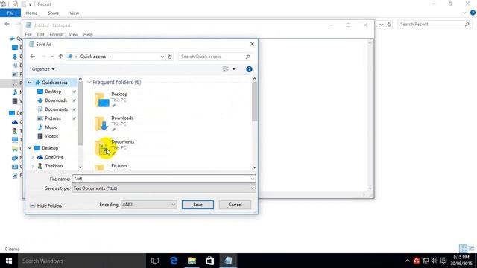Screen dimensions: 477x268
Task: Open the recent locations dropdown arrow
Action: point(52,57)
